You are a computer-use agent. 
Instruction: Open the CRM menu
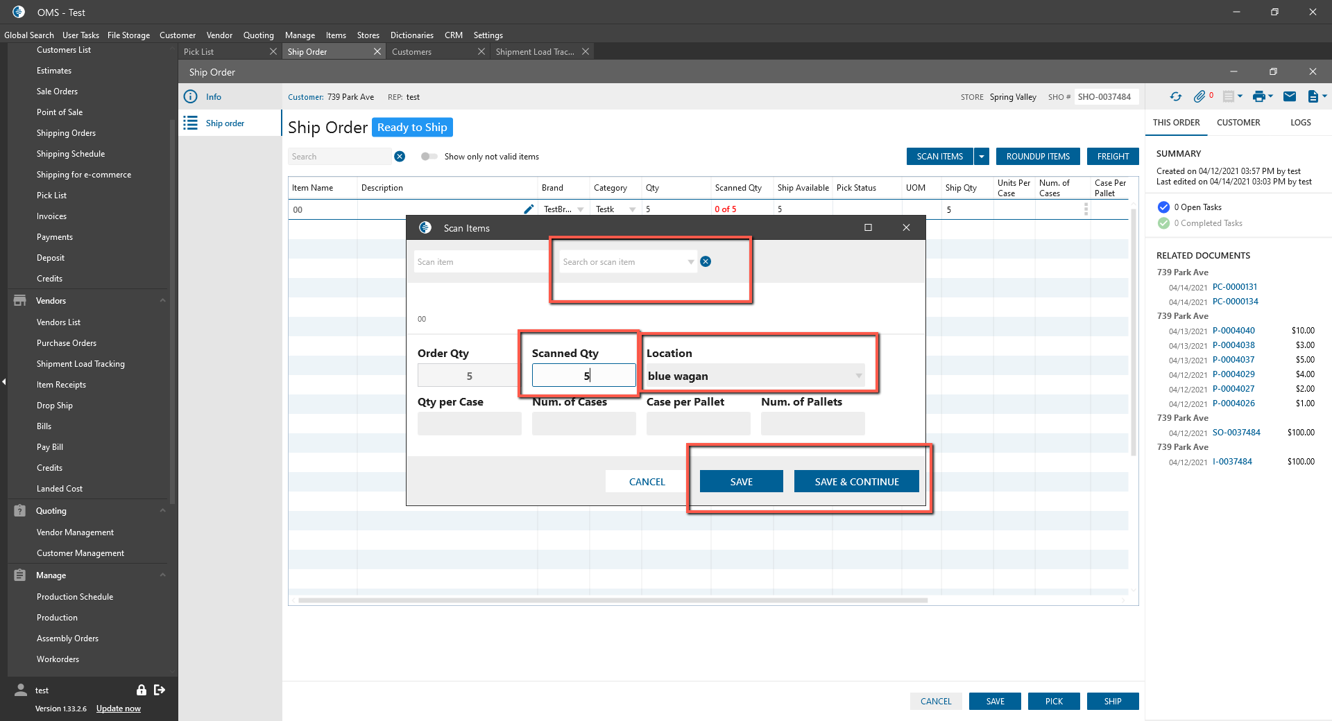[454, 35]
